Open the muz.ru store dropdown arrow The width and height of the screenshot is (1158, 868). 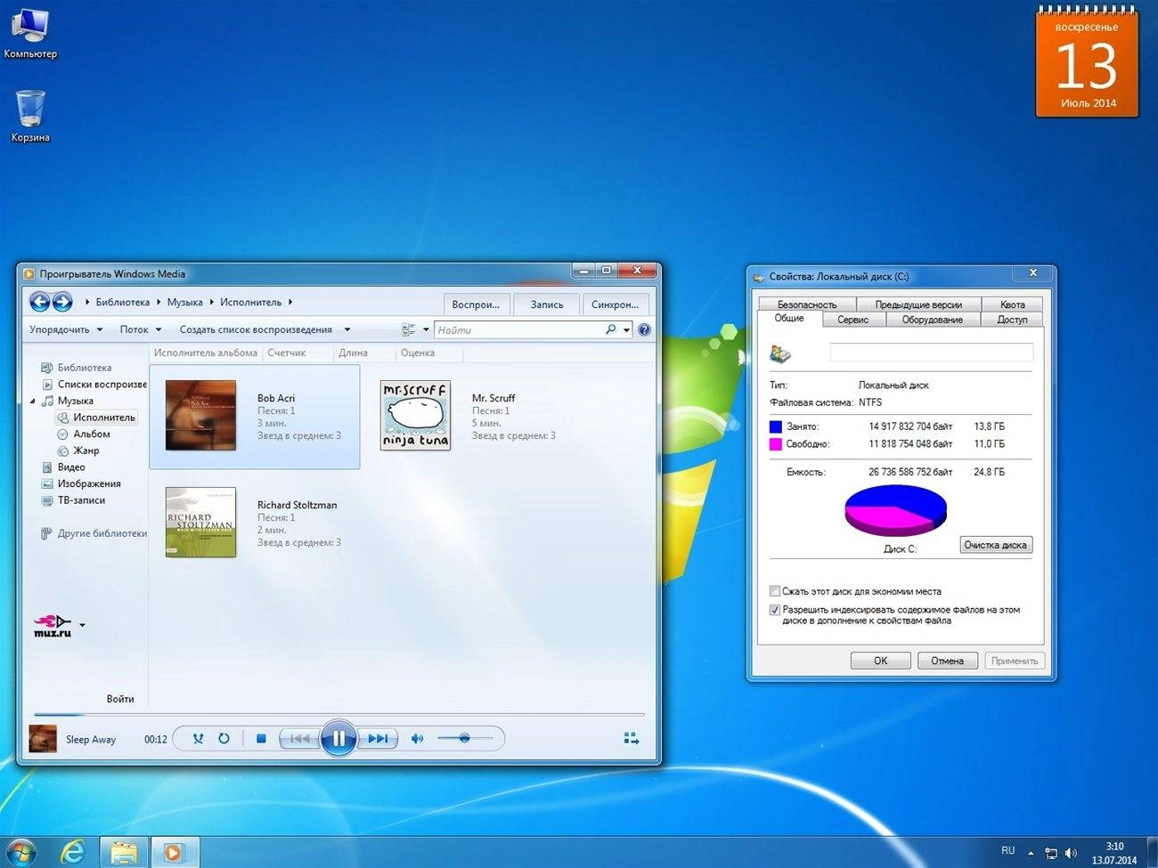pos(82,625)
